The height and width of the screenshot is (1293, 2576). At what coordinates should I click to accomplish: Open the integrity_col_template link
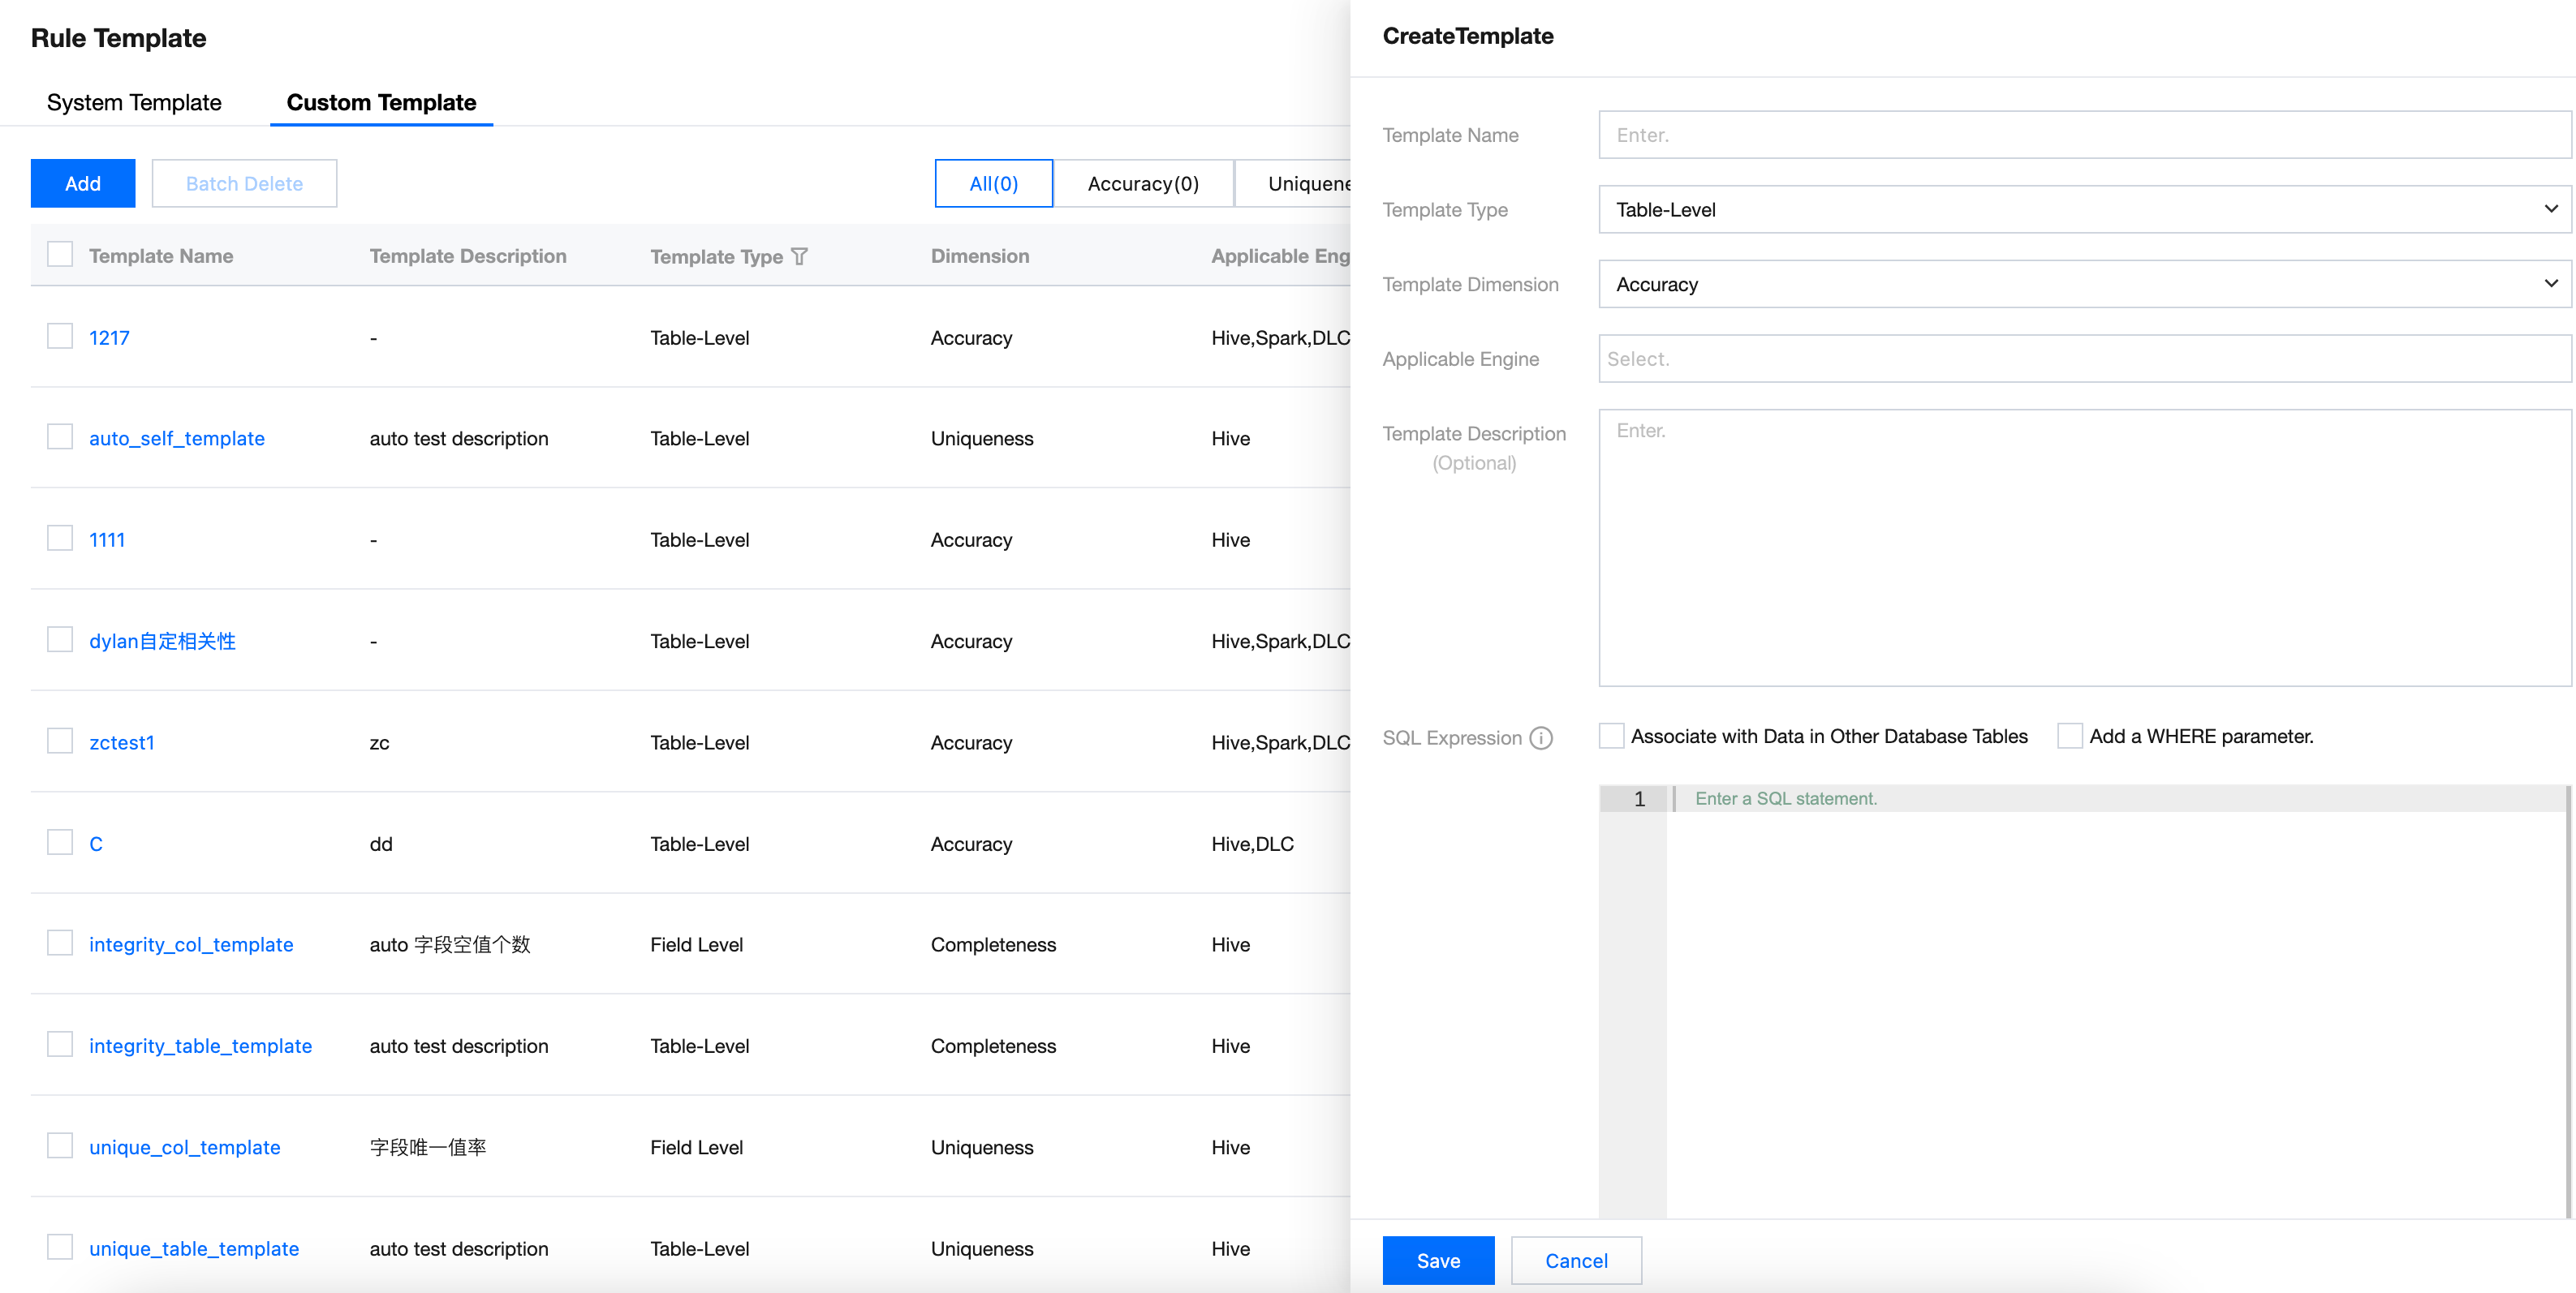pos(191,944)
